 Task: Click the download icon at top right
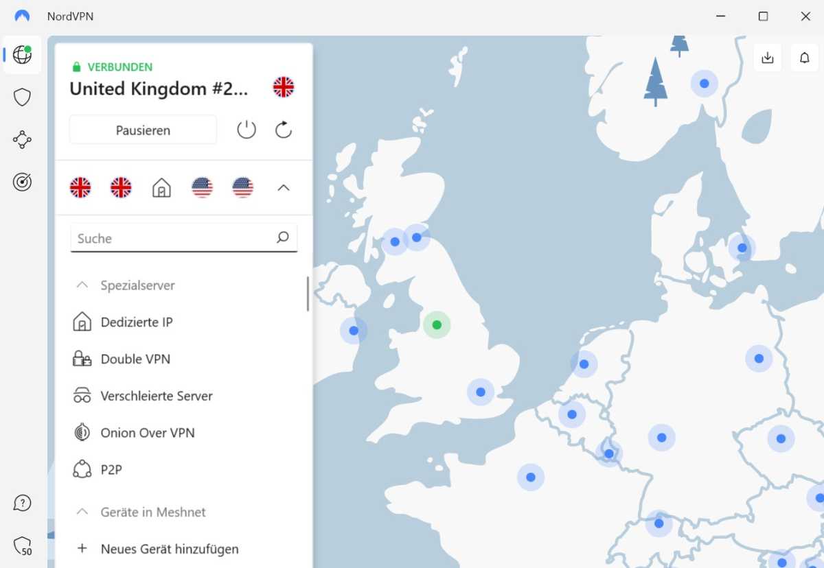pos(768,58)
